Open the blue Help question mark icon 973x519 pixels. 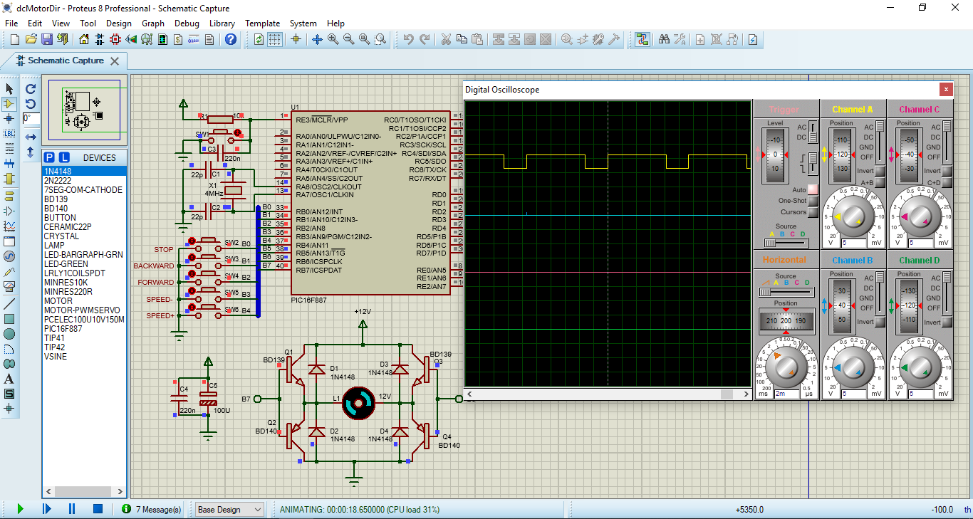(231, 39)
